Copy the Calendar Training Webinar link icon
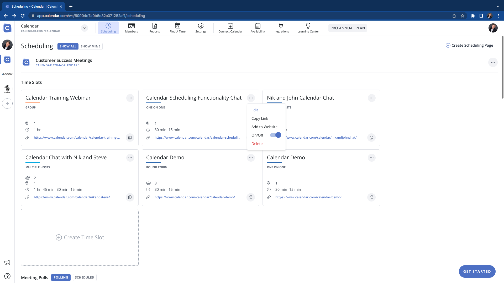 point(130,138)
